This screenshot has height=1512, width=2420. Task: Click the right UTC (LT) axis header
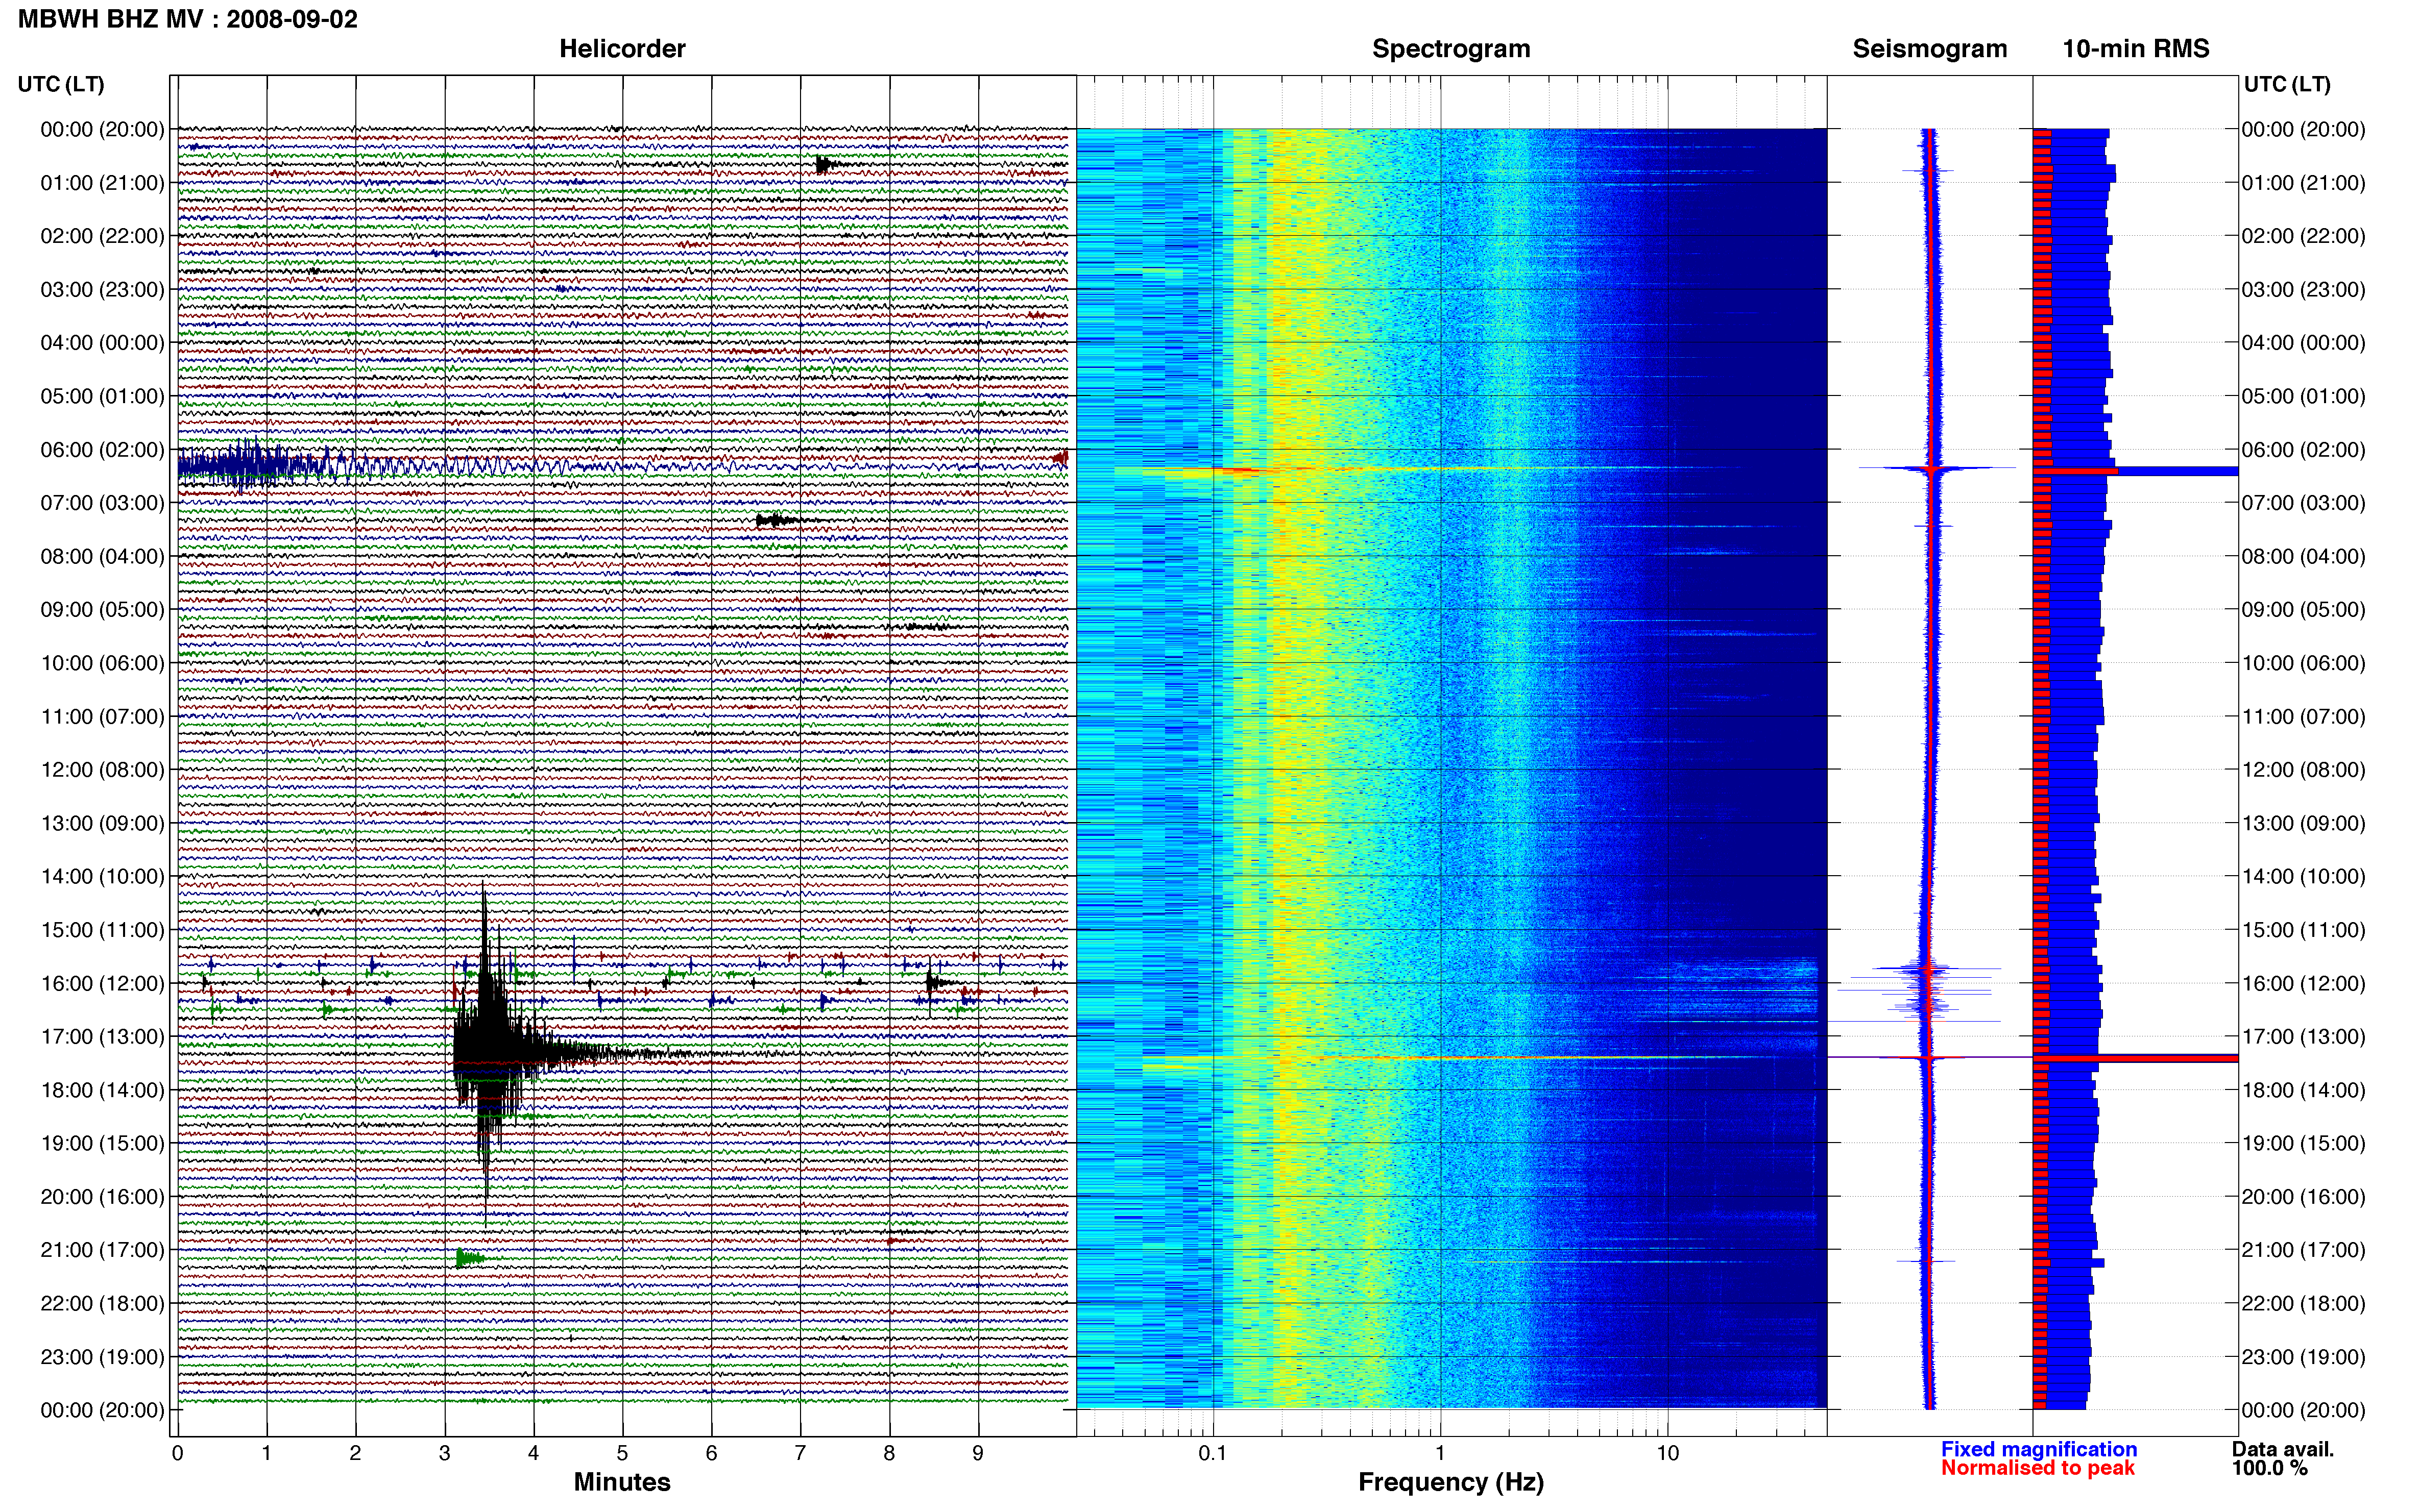[x=2287, y=84]
